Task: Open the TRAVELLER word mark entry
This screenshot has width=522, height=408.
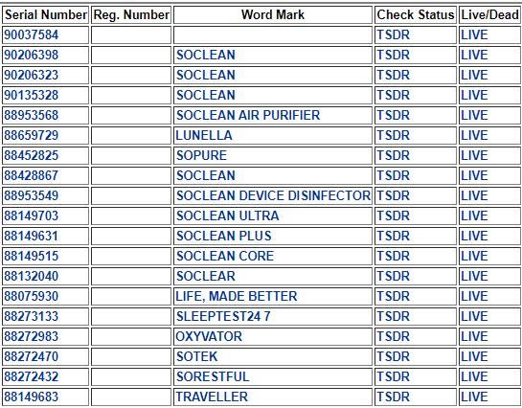Action: click(x=212, y=397)
